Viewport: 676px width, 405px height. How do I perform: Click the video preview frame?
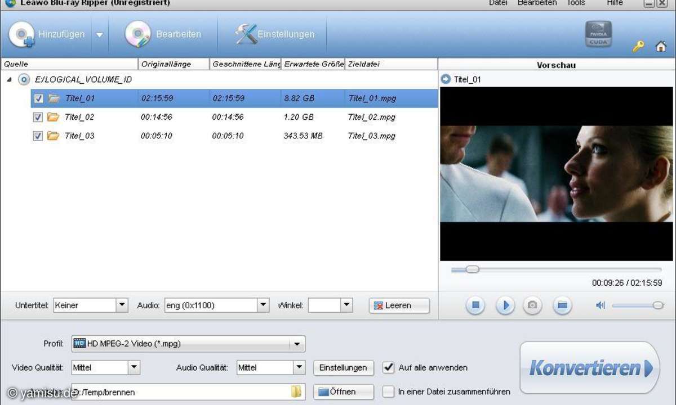click(x=557, y=173)
